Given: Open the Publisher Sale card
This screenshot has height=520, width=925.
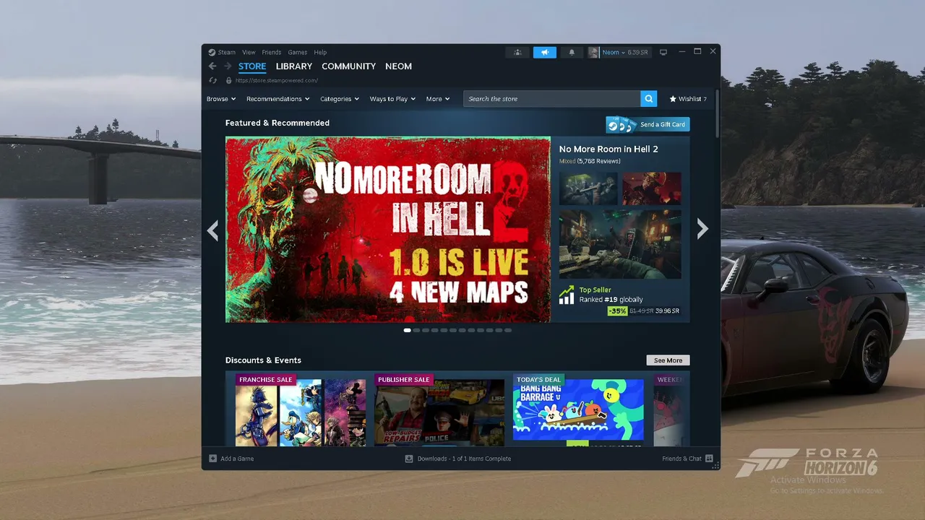Looking at the screenshot, I should coord(439,410).
